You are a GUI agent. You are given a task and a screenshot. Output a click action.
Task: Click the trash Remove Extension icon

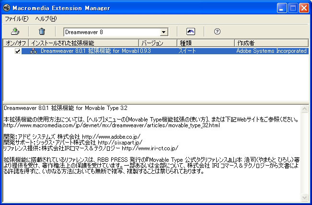pyautogui.click(x=42, y=31)
